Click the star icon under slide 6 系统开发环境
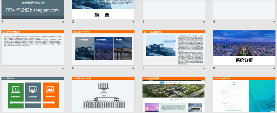 pyautogui.click(x=134, y=68)
